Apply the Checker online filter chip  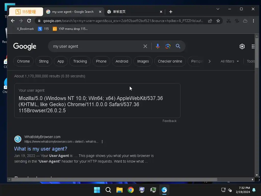[x=170, y=61]
